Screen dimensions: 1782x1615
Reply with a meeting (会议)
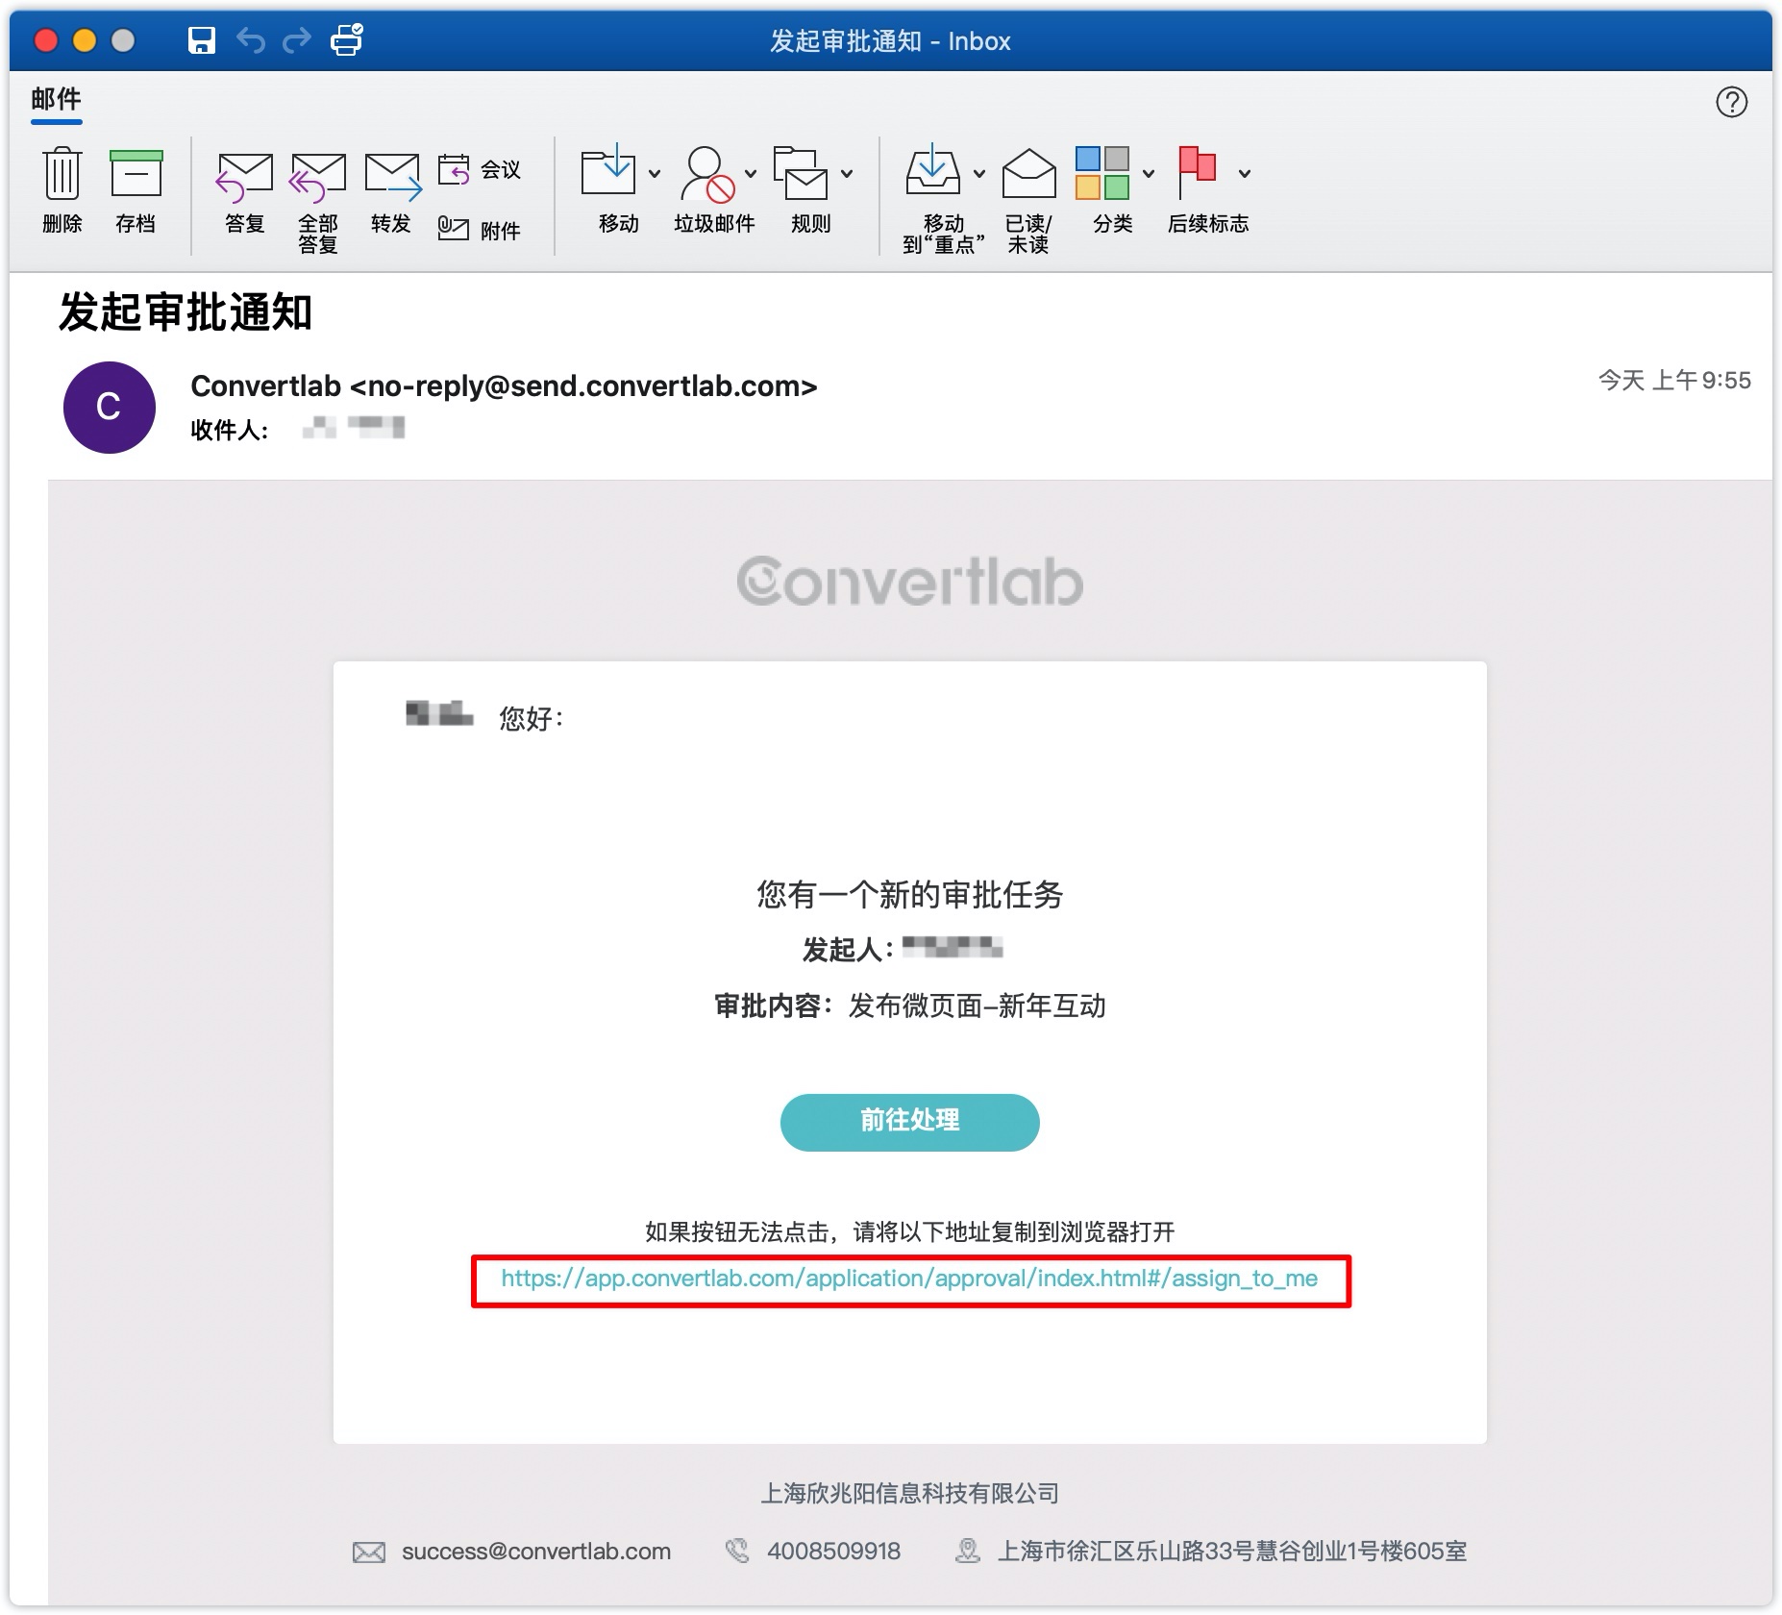point(480,169)
